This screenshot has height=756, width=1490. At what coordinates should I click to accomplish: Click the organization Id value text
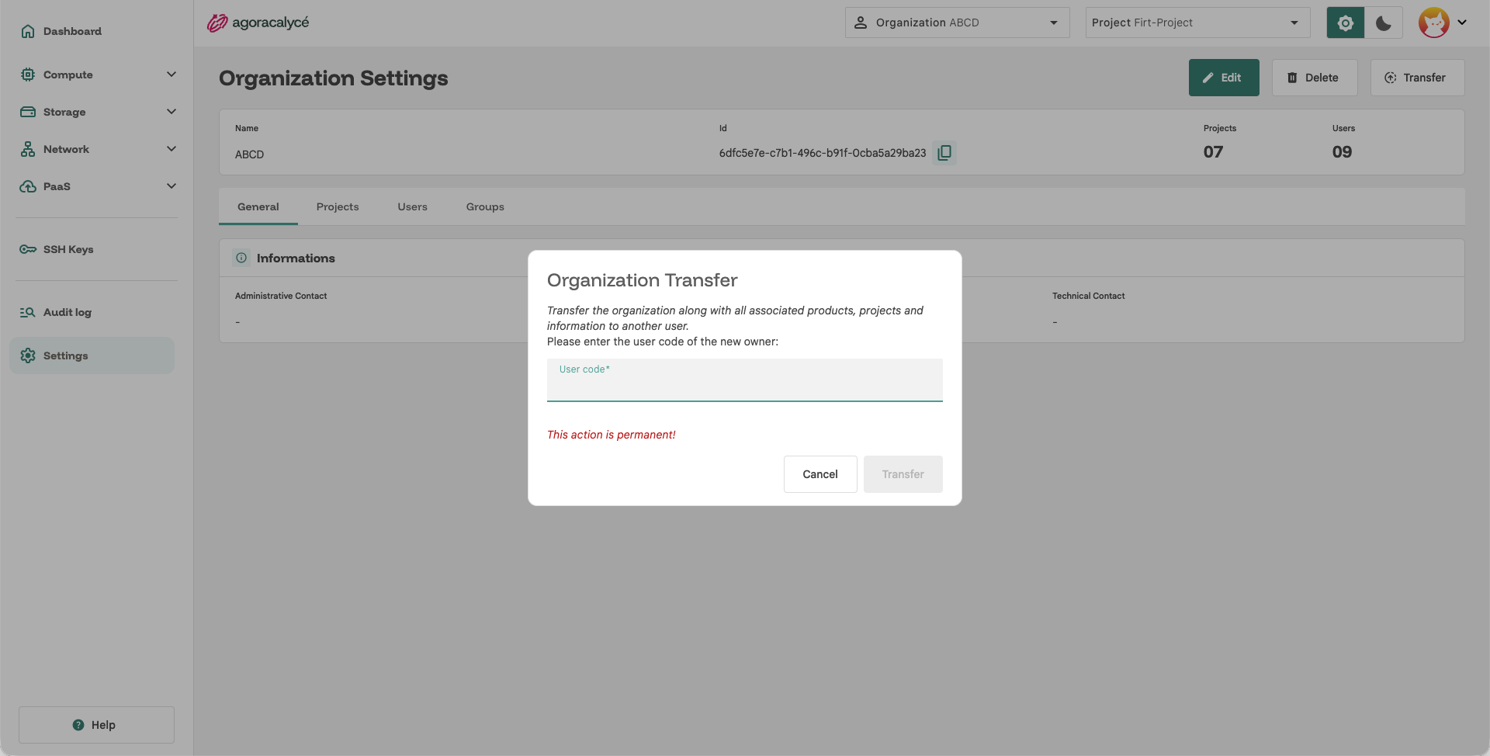[823, 153]
